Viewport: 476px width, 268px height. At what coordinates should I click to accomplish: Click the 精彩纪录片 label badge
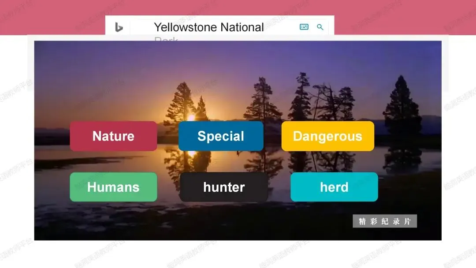tap(385, 221)
